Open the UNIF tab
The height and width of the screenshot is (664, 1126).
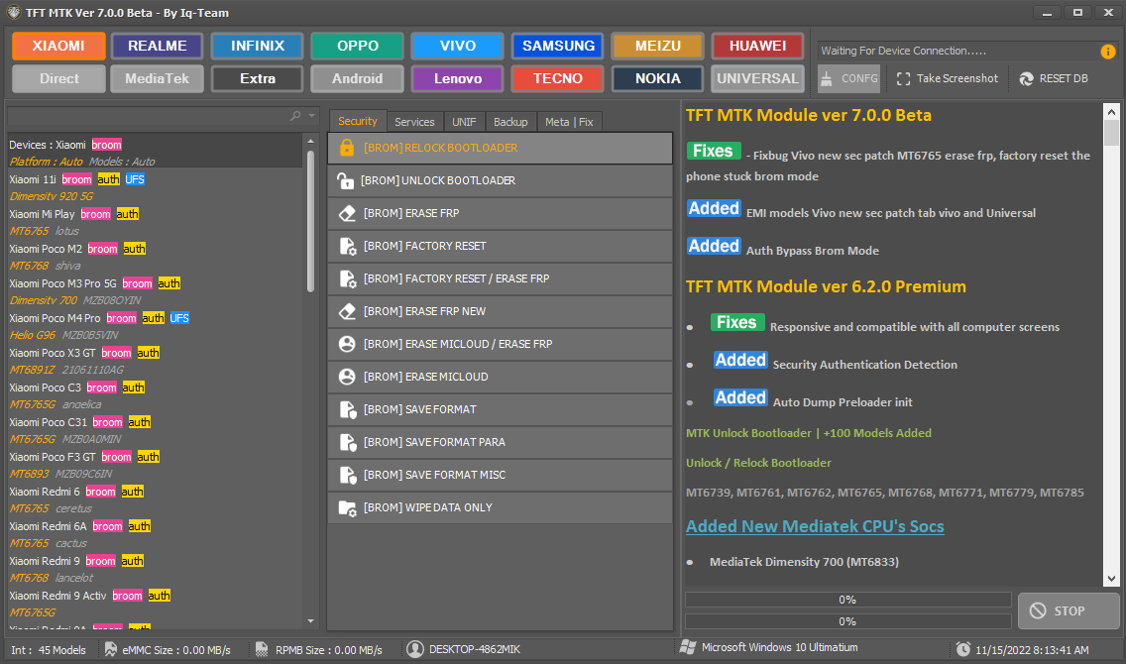point(464,122)
